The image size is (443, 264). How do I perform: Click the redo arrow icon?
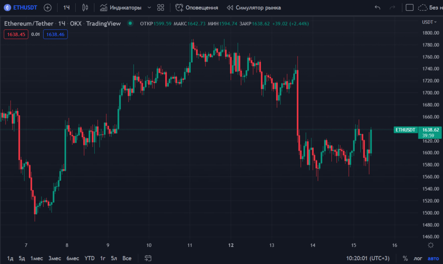(392, 8)
